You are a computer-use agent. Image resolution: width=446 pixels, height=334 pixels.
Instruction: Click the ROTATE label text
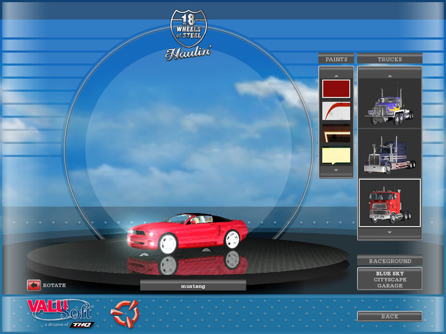pyautogui.click(x=54, y=285)
